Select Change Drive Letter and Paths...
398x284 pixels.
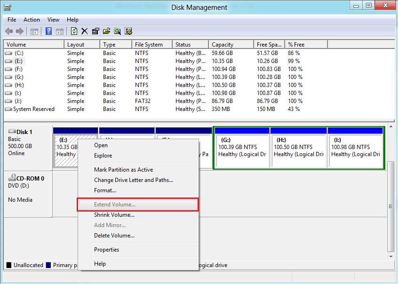point(134,180)
